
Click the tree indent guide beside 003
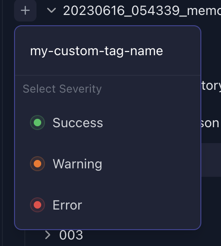[x=25, y=238]
